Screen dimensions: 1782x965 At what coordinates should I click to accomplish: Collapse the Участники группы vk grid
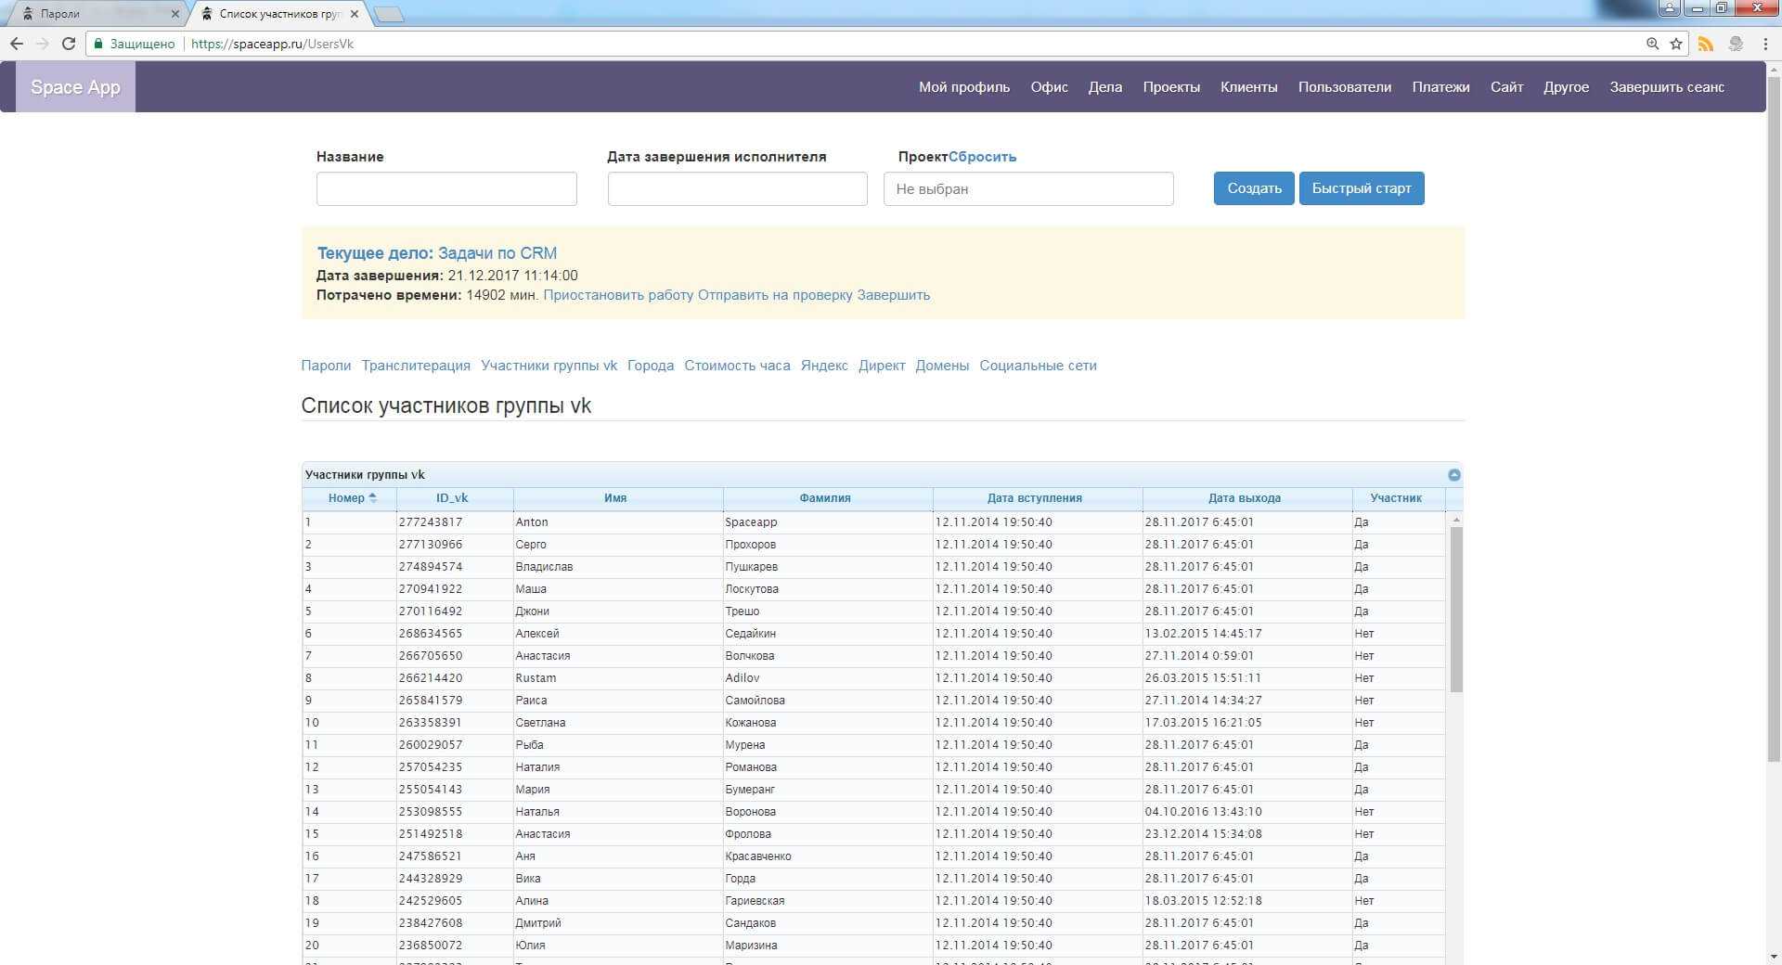point(1453,475)
